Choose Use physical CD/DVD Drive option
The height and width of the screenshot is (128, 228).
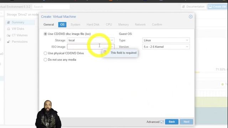[x=45, y=53]
